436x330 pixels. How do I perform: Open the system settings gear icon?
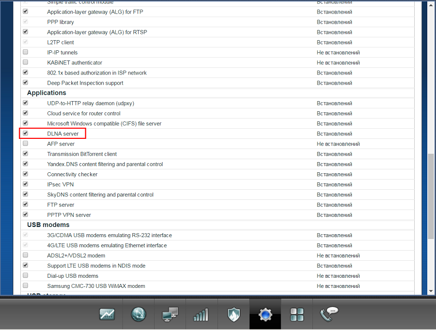(x=265, y=315)
